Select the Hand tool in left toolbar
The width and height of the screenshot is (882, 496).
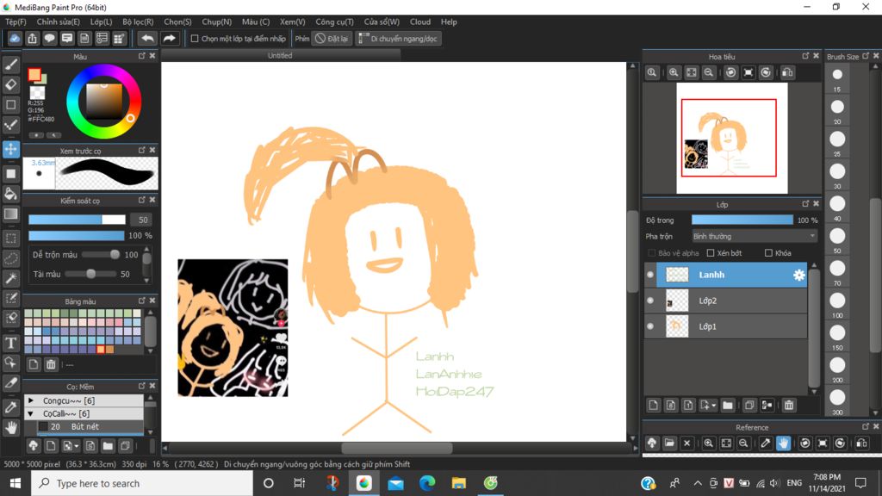(11, 427)
